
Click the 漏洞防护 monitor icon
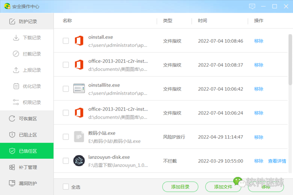(x=12, y=183)
